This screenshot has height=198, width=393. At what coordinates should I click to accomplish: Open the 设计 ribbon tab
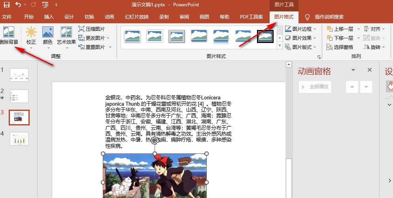[69, 17]
